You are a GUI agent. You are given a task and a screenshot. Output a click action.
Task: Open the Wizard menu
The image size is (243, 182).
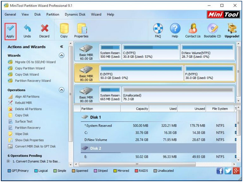click(96, 14)
